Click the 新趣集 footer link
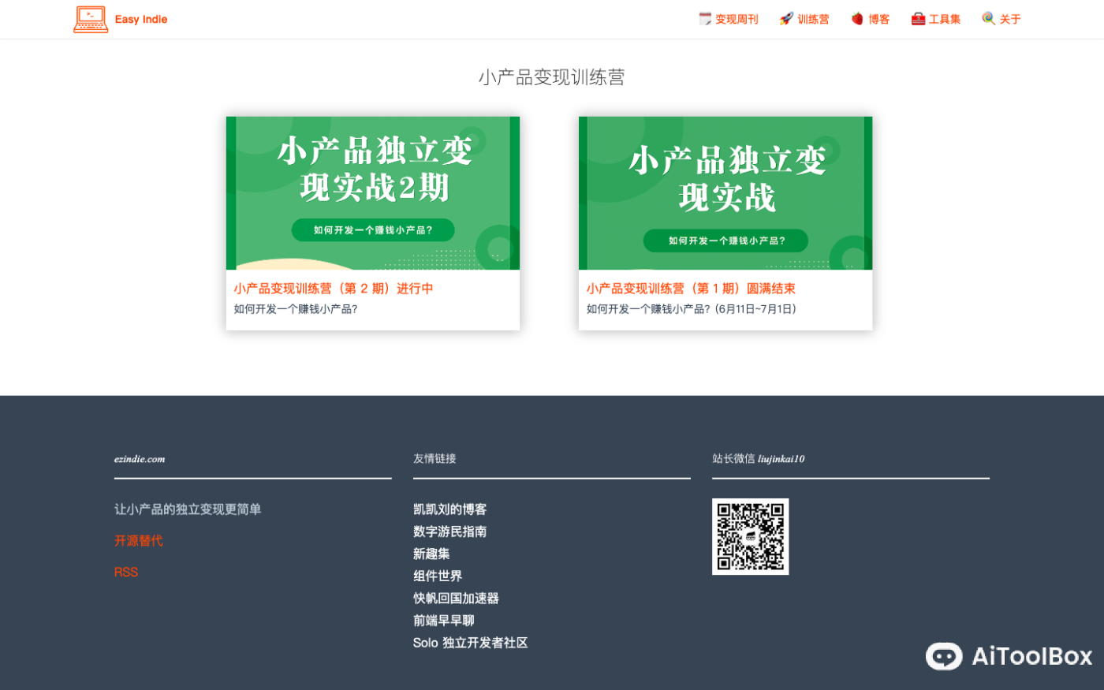 (x=431, y=554)
